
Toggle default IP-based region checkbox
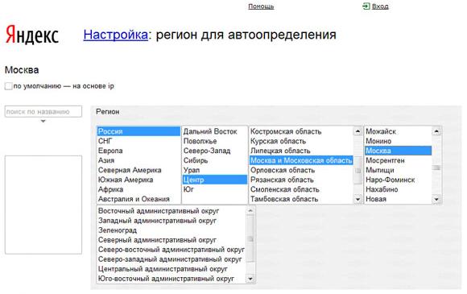[x=8, y=86]
